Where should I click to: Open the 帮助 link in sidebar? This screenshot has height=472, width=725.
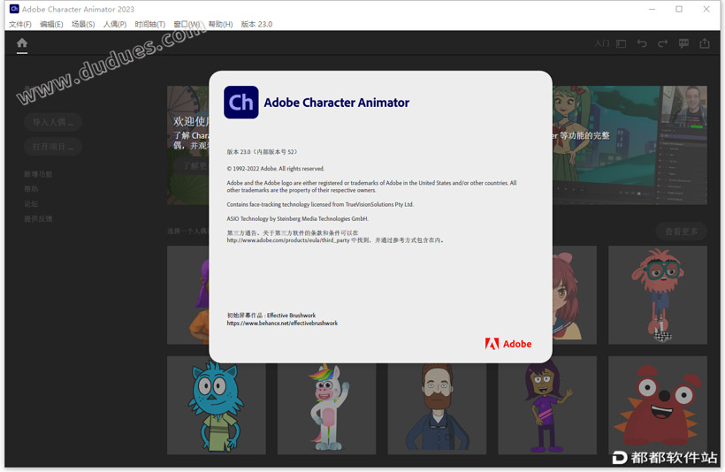[32, 188]
